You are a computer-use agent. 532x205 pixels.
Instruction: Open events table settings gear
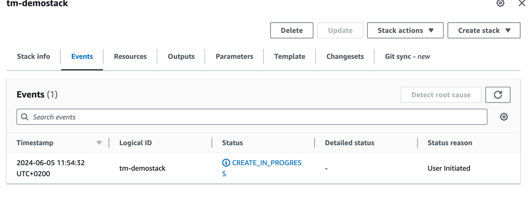504,117
